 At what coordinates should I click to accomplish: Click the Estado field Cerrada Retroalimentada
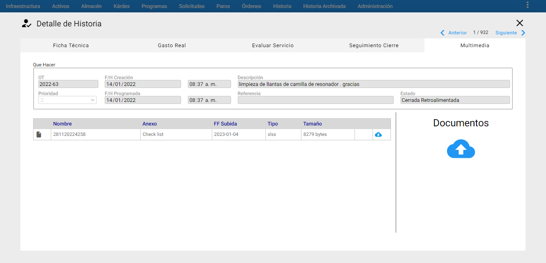pos(455,100)
